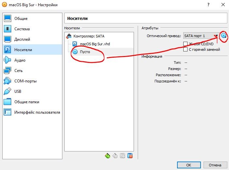Open Интерфейс пользователя settings section

pyautogui.click(x=32, y=112)
